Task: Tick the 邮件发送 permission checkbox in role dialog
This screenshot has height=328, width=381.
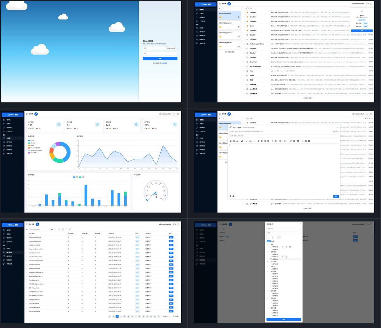Action: coord(271,247)
